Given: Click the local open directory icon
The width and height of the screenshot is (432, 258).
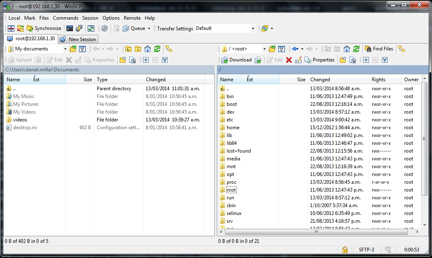Looking at the screenshot, I should 73,49.
